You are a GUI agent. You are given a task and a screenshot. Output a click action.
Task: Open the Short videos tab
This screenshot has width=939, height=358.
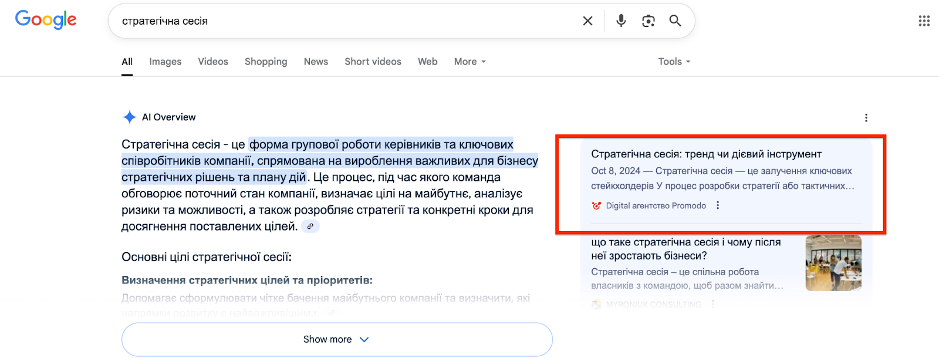point(373,62)
